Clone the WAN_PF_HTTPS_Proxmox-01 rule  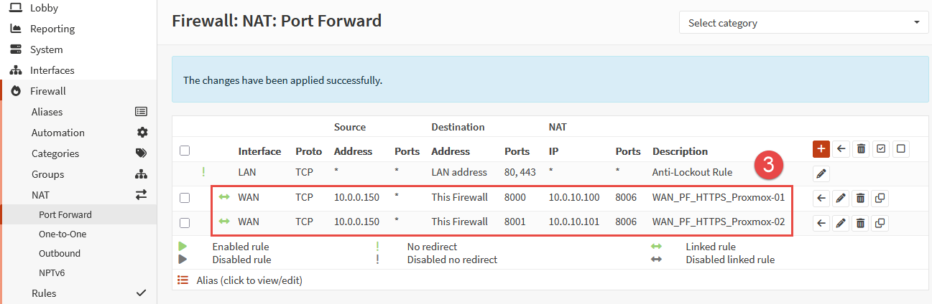pos(880,199)
